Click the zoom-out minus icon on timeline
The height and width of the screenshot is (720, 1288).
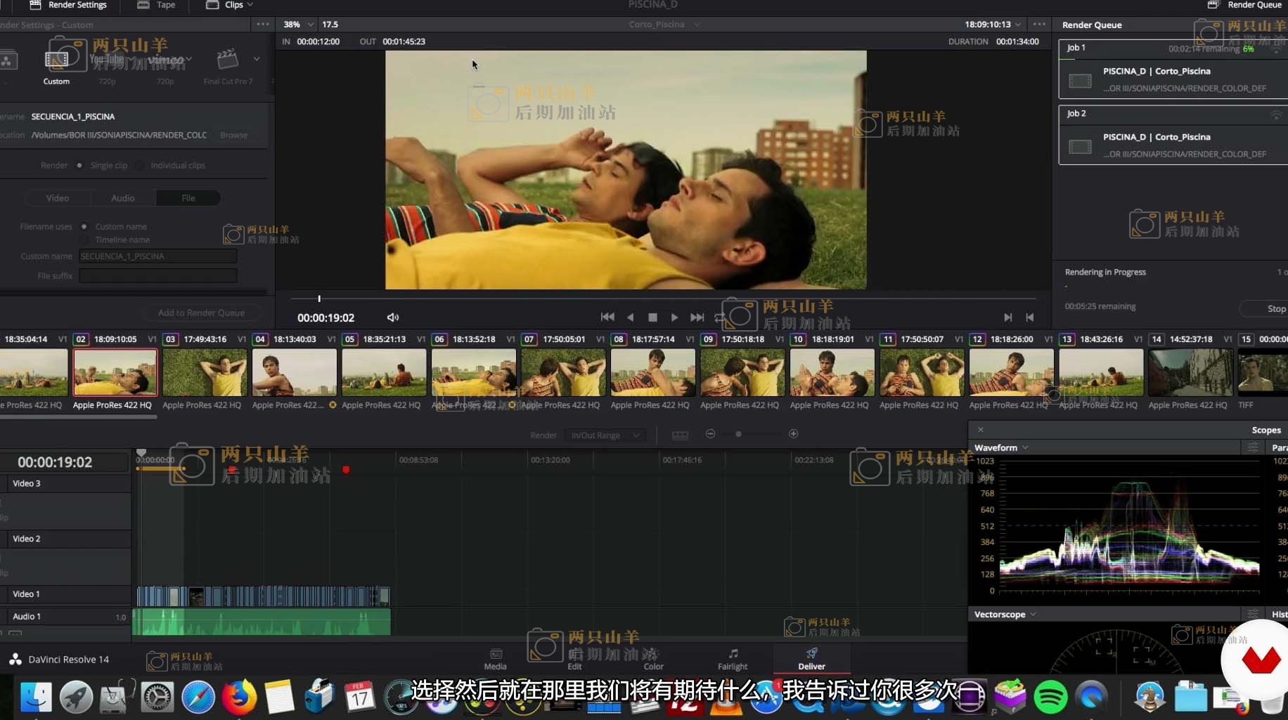(710, 434)
